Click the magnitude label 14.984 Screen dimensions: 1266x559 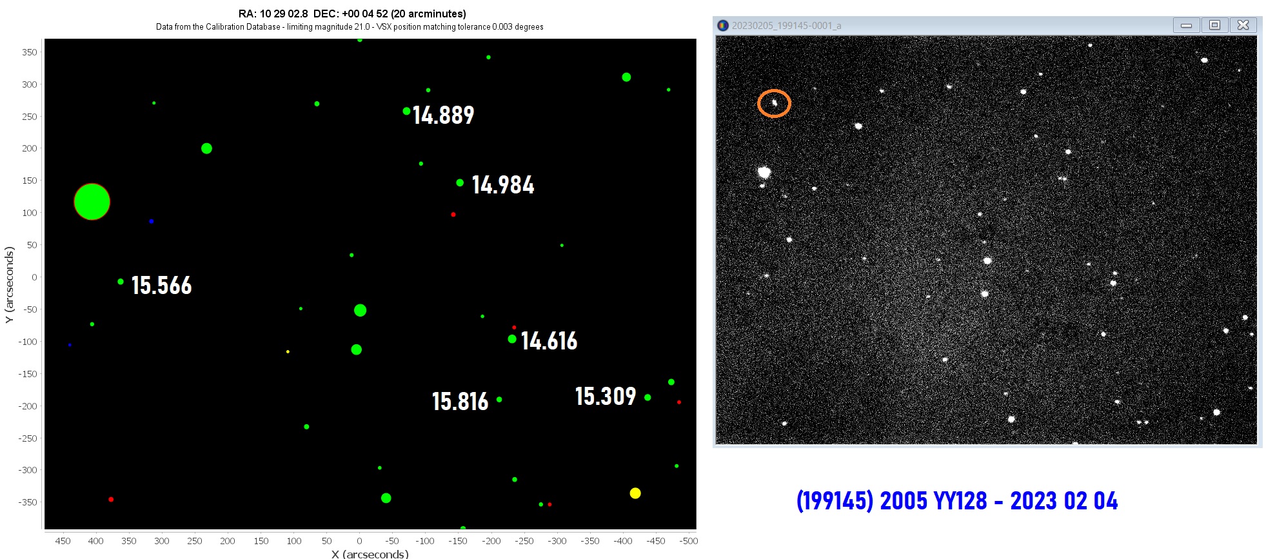pyautogui.click(x=503, y=185)
